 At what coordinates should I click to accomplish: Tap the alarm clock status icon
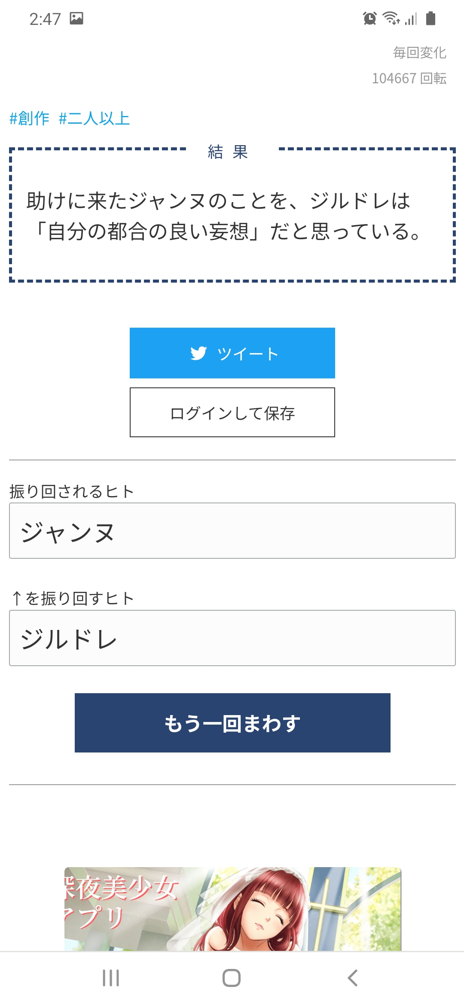[369, 18]
